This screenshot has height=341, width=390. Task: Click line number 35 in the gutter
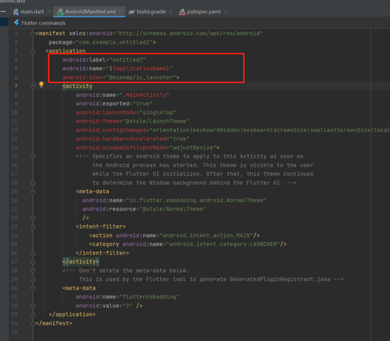[x=14, y=332]
